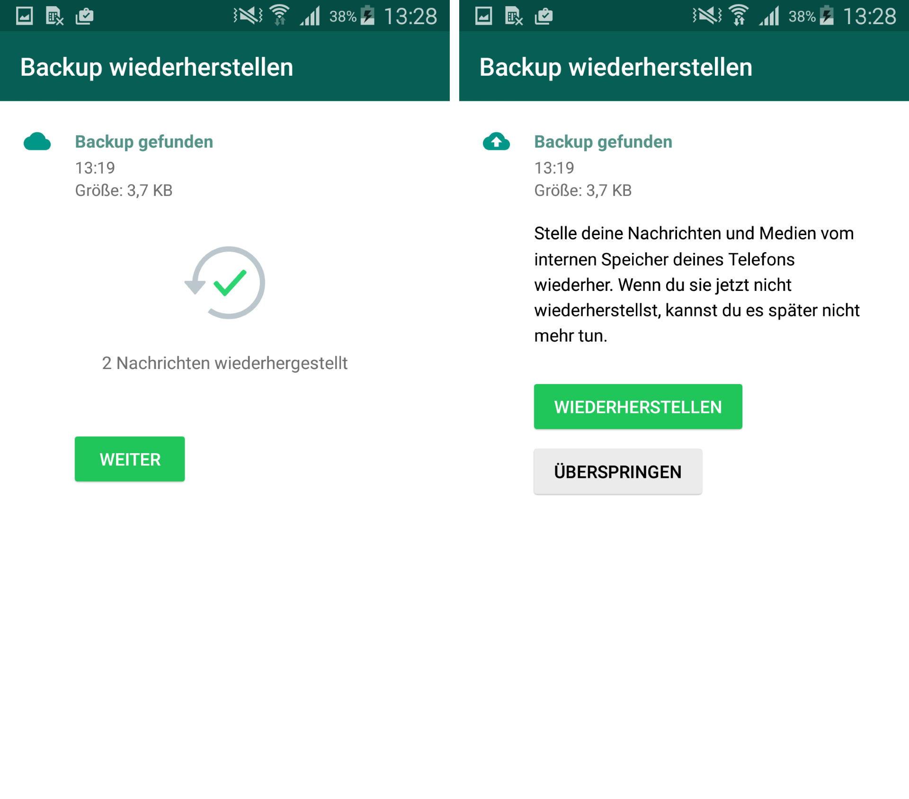Click 'Backup gefunden' heading on right screen

[603, 141]
